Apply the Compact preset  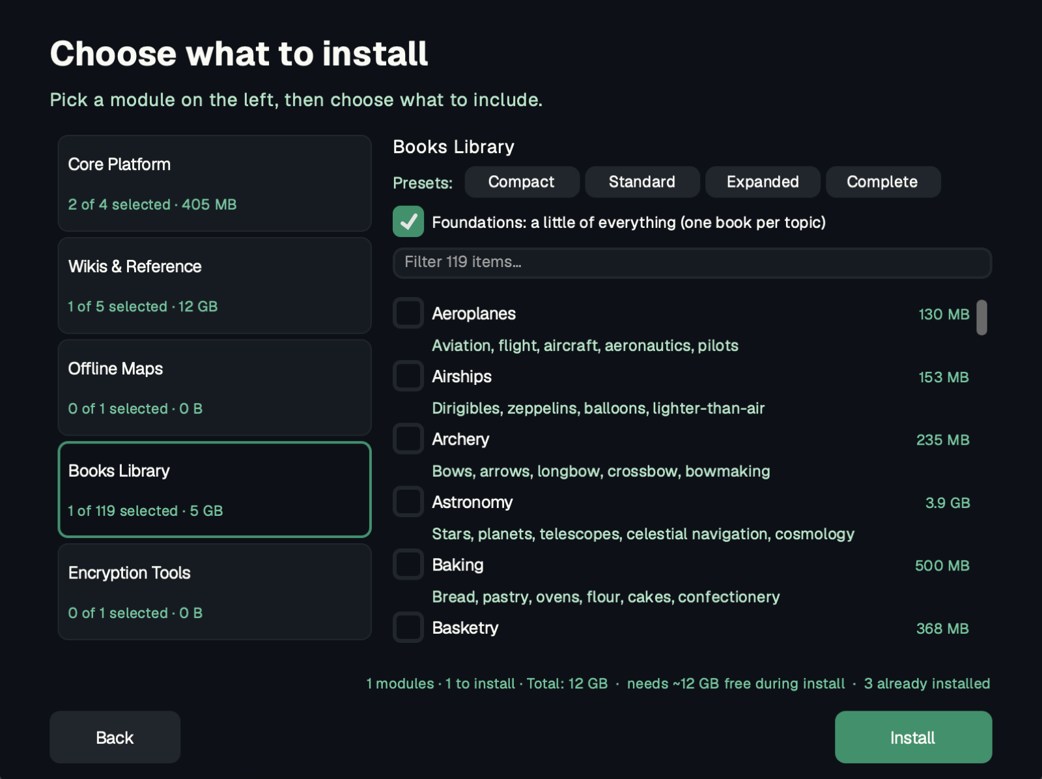(x=522, y=182)
